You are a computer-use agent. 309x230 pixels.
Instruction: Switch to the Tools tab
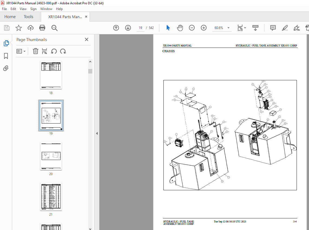[29, 17]
